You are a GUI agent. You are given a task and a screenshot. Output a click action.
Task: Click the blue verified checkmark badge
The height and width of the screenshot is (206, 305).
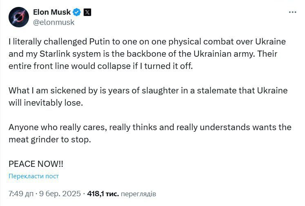(77, 12)
